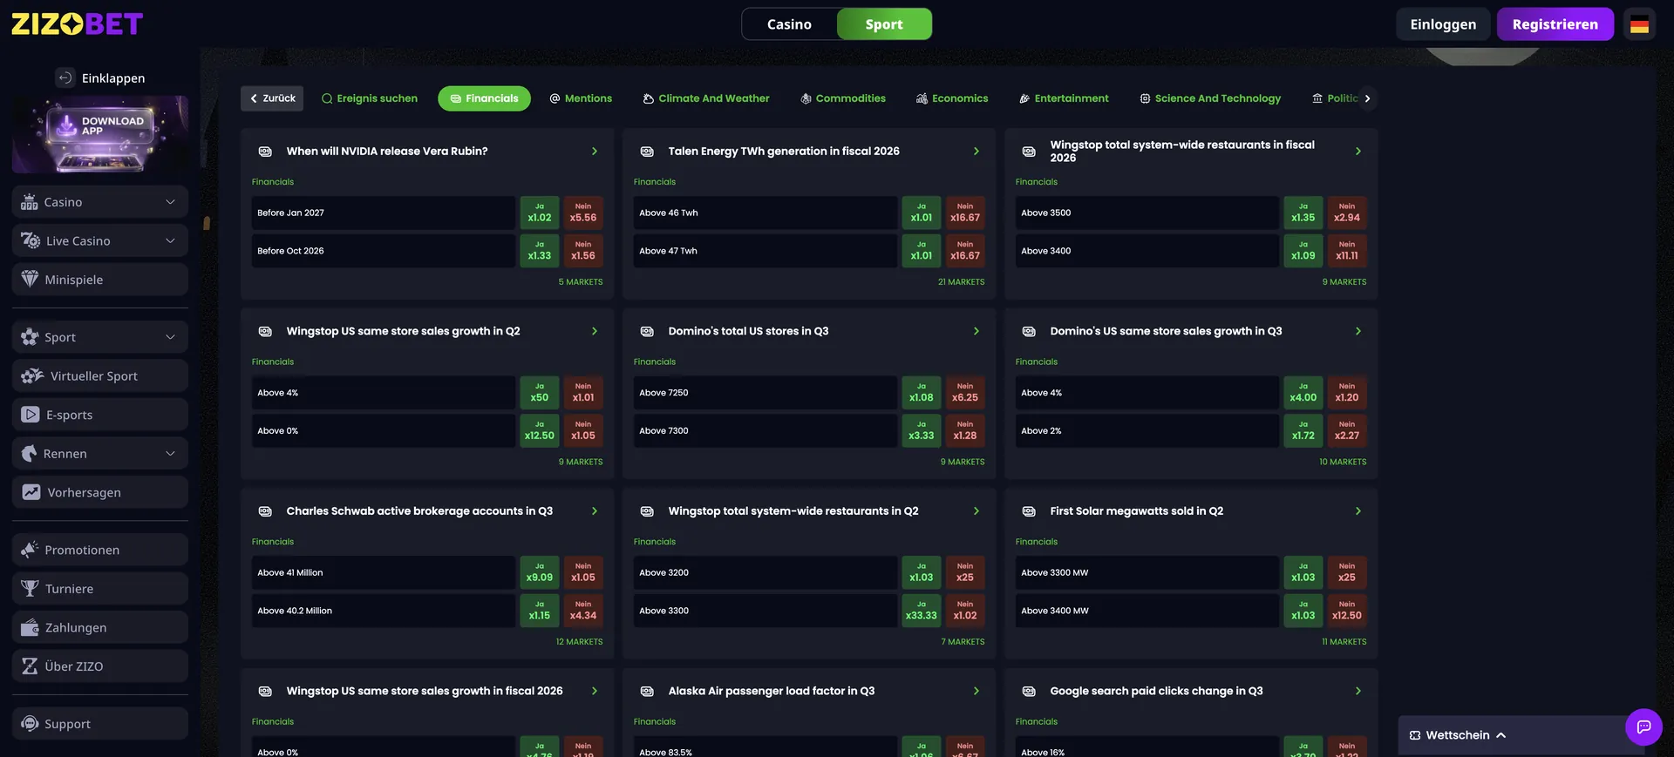Go back with the Zurück button
Viewport: 1674px width, 757px height.
272,98
